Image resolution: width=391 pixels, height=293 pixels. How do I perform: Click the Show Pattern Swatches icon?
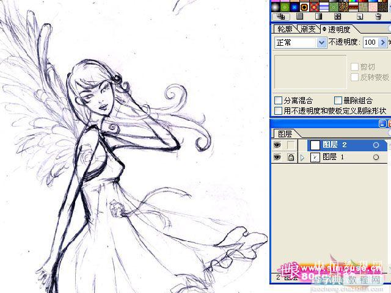tap(337, 16)
